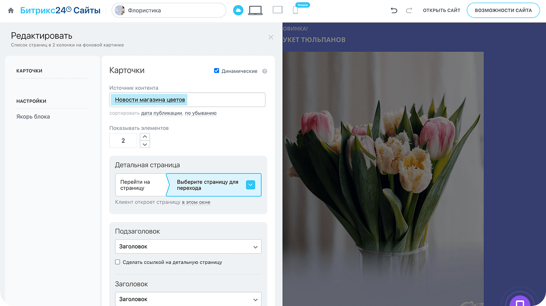
Task: Select the Карточки sidebar tab
Action: [29, 71]
